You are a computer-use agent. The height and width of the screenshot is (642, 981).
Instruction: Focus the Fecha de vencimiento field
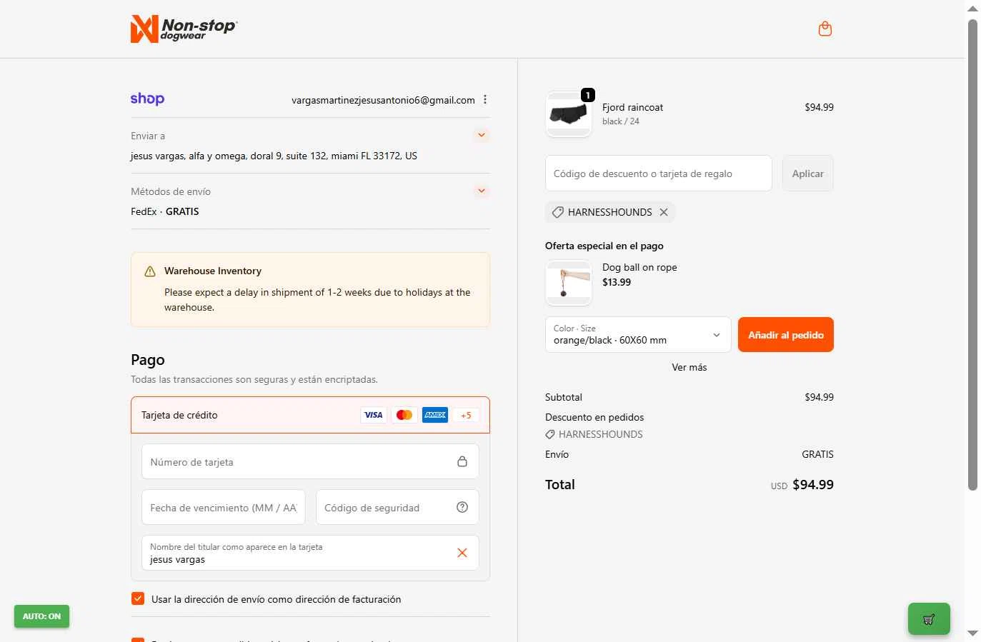pos(224,507)
